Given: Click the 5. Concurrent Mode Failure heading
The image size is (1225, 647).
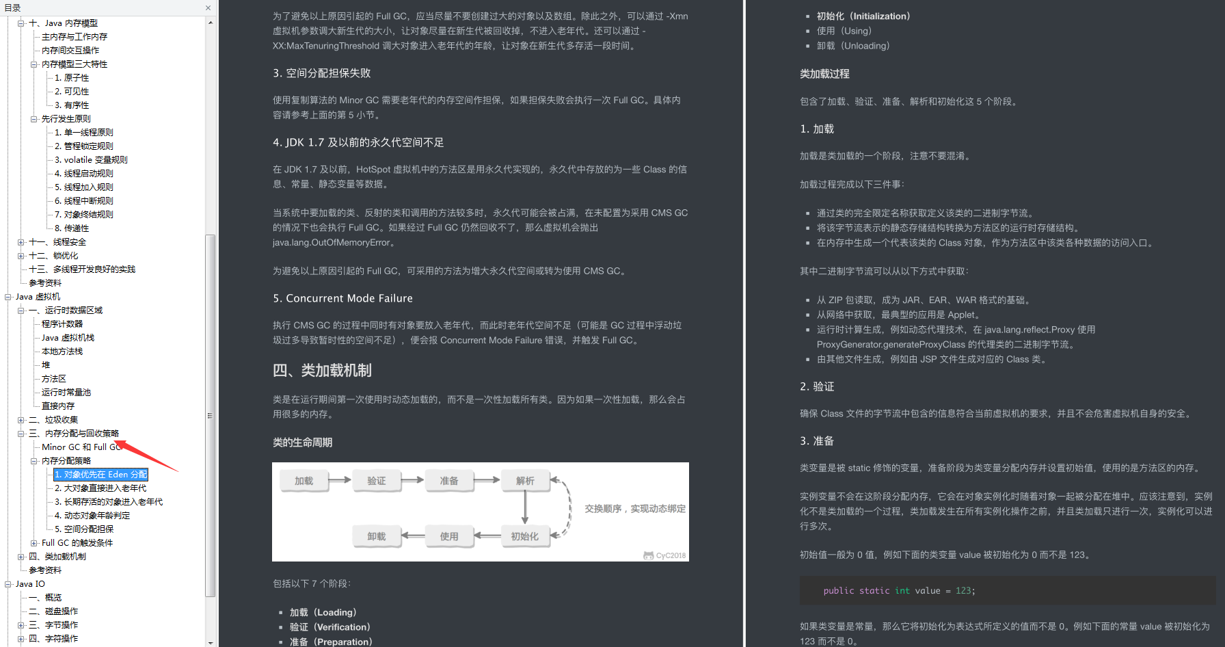Looking at the screenshot, I should 342,299.
